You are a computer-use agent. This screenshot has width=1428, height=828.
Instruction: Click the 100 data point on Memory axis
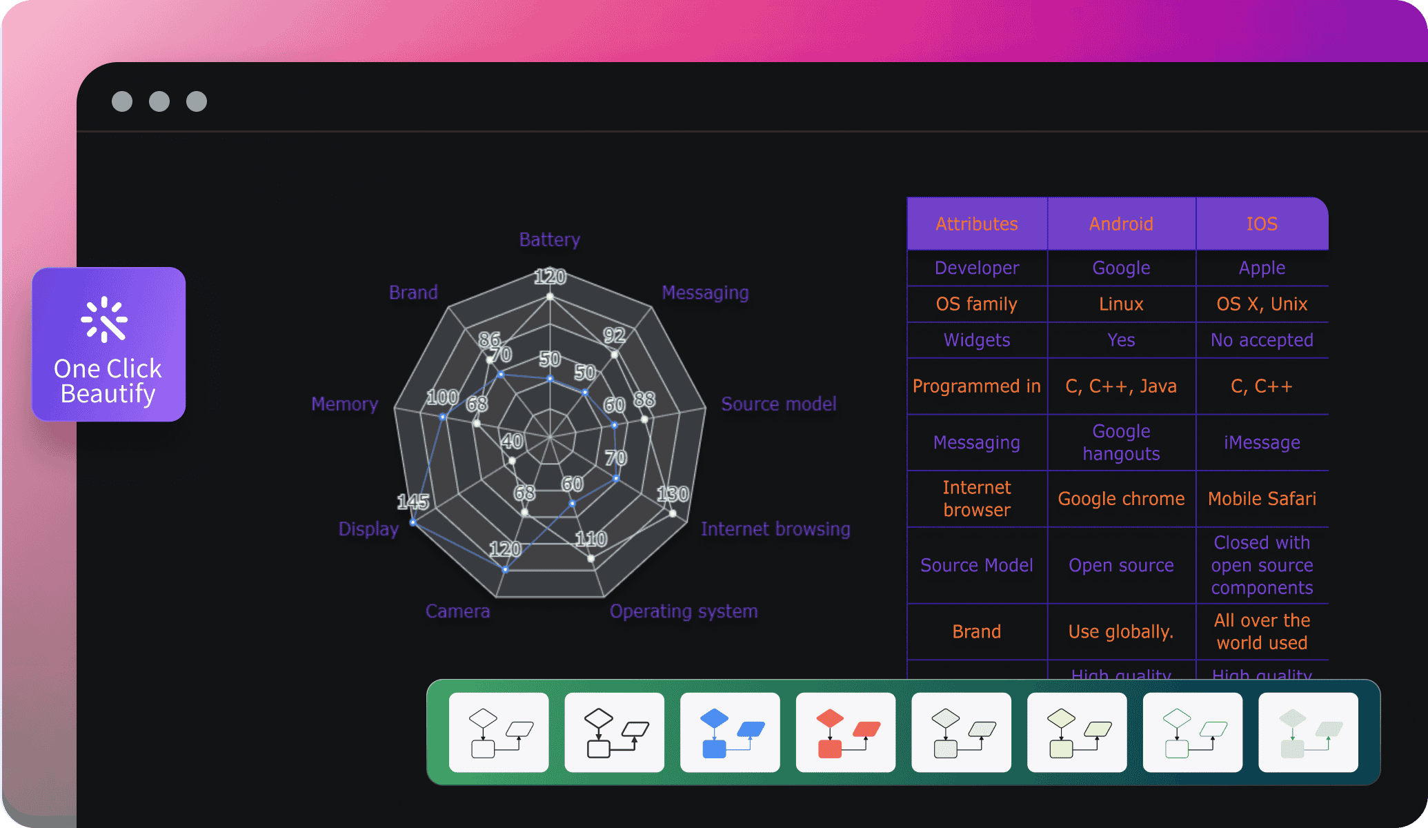click(x=443, y=417)
